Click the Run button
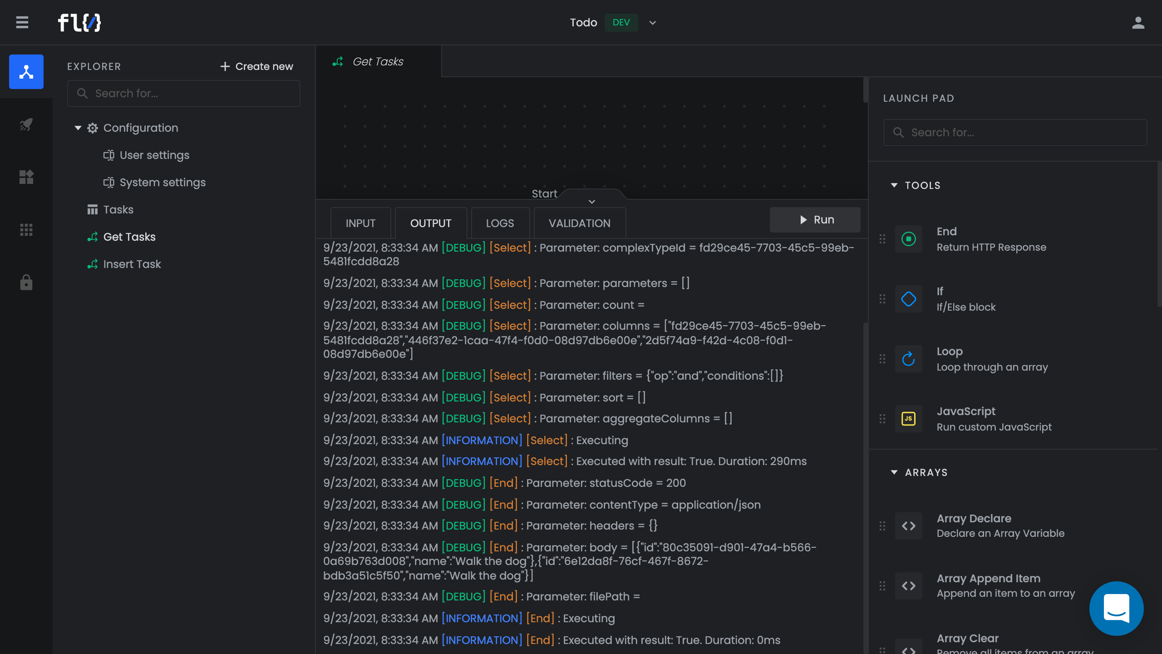This screenshot has height=654, width=1162. pyautogui.click(x=815, y=220)
